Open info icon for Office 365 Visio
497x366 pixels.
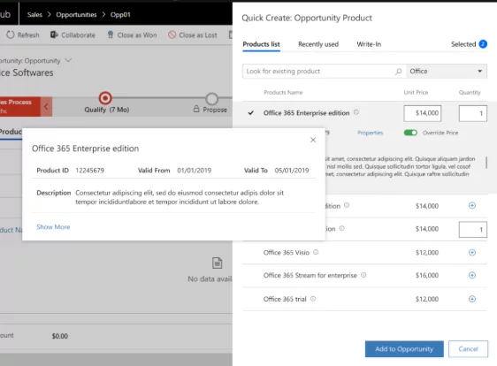click(x=316, y=252)
